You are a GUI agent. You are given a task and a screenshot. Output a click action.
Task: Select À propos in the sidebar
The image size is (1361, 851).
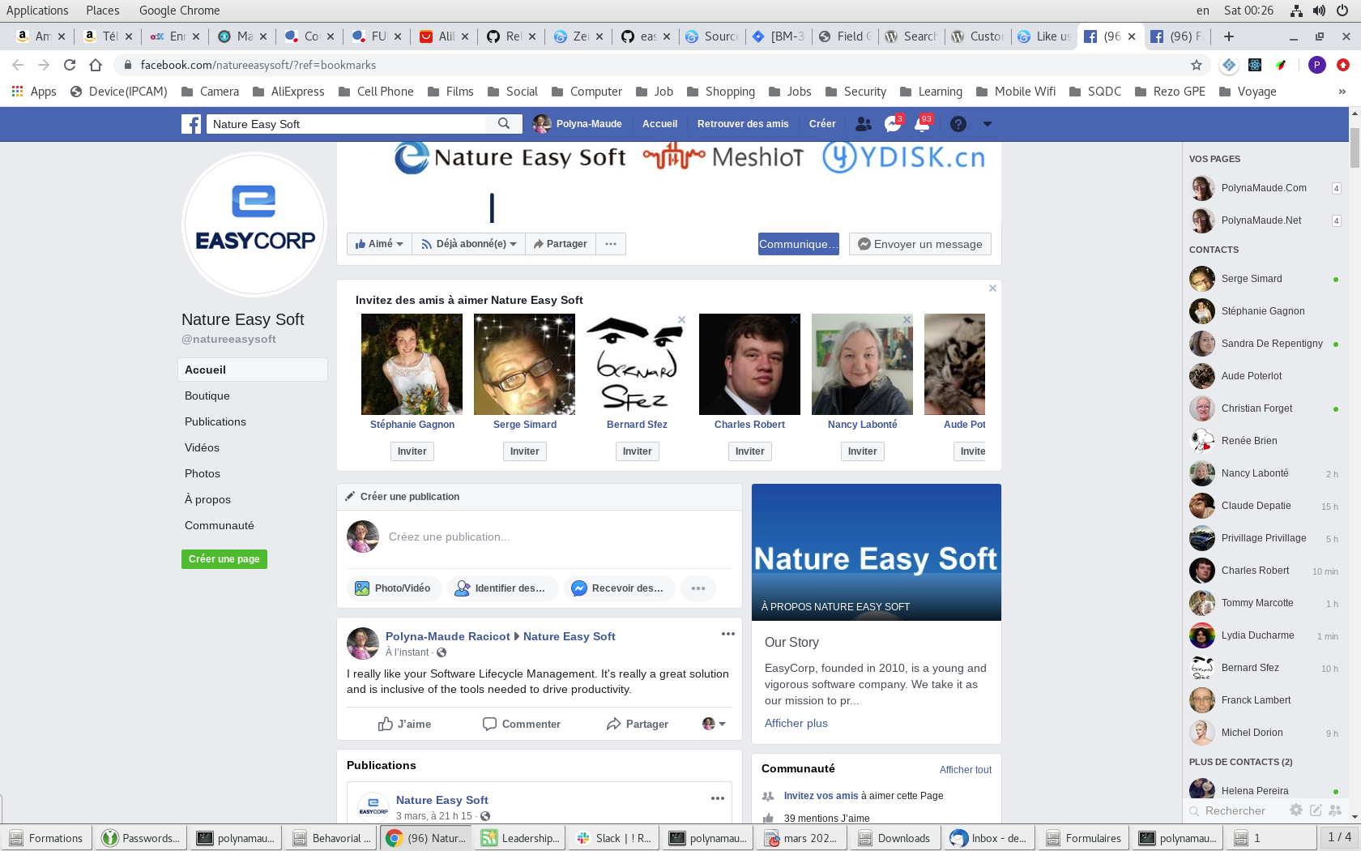pos(207,499)
